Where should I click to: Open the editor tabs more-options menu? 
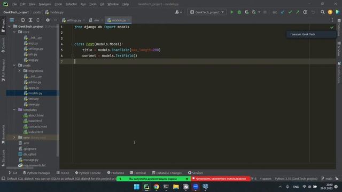pyautogui.click(x=332, y=20)
